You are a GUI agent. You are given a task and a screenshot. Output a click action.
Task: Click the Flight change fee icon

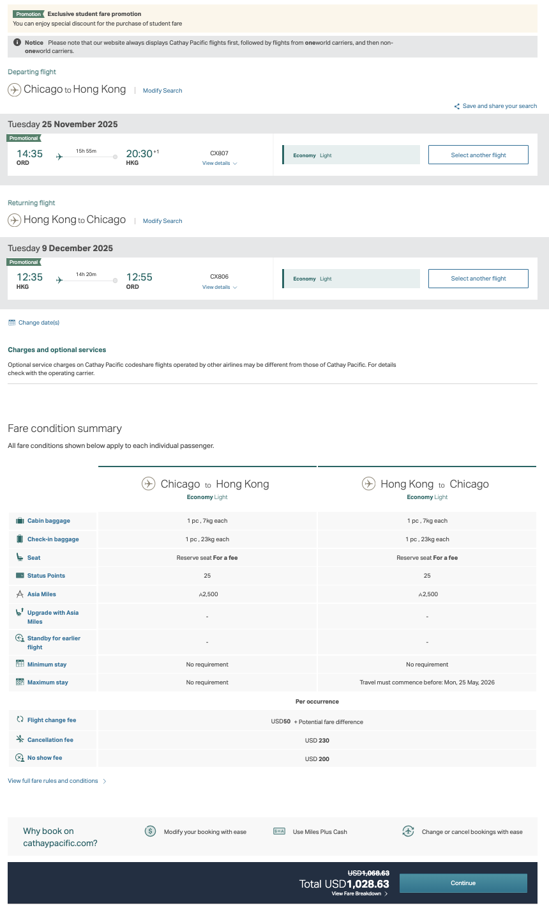[20, 720]
